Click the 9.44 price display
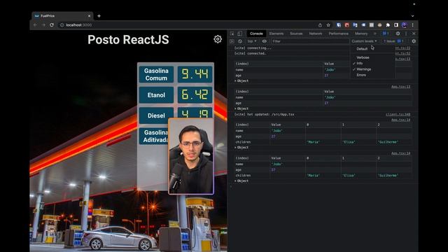448x252 pixels. (x=195, y=74)
